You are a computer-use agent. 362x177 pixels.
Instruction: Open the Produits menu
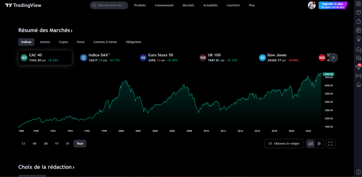pyautogui.click(x=140, y=5)
